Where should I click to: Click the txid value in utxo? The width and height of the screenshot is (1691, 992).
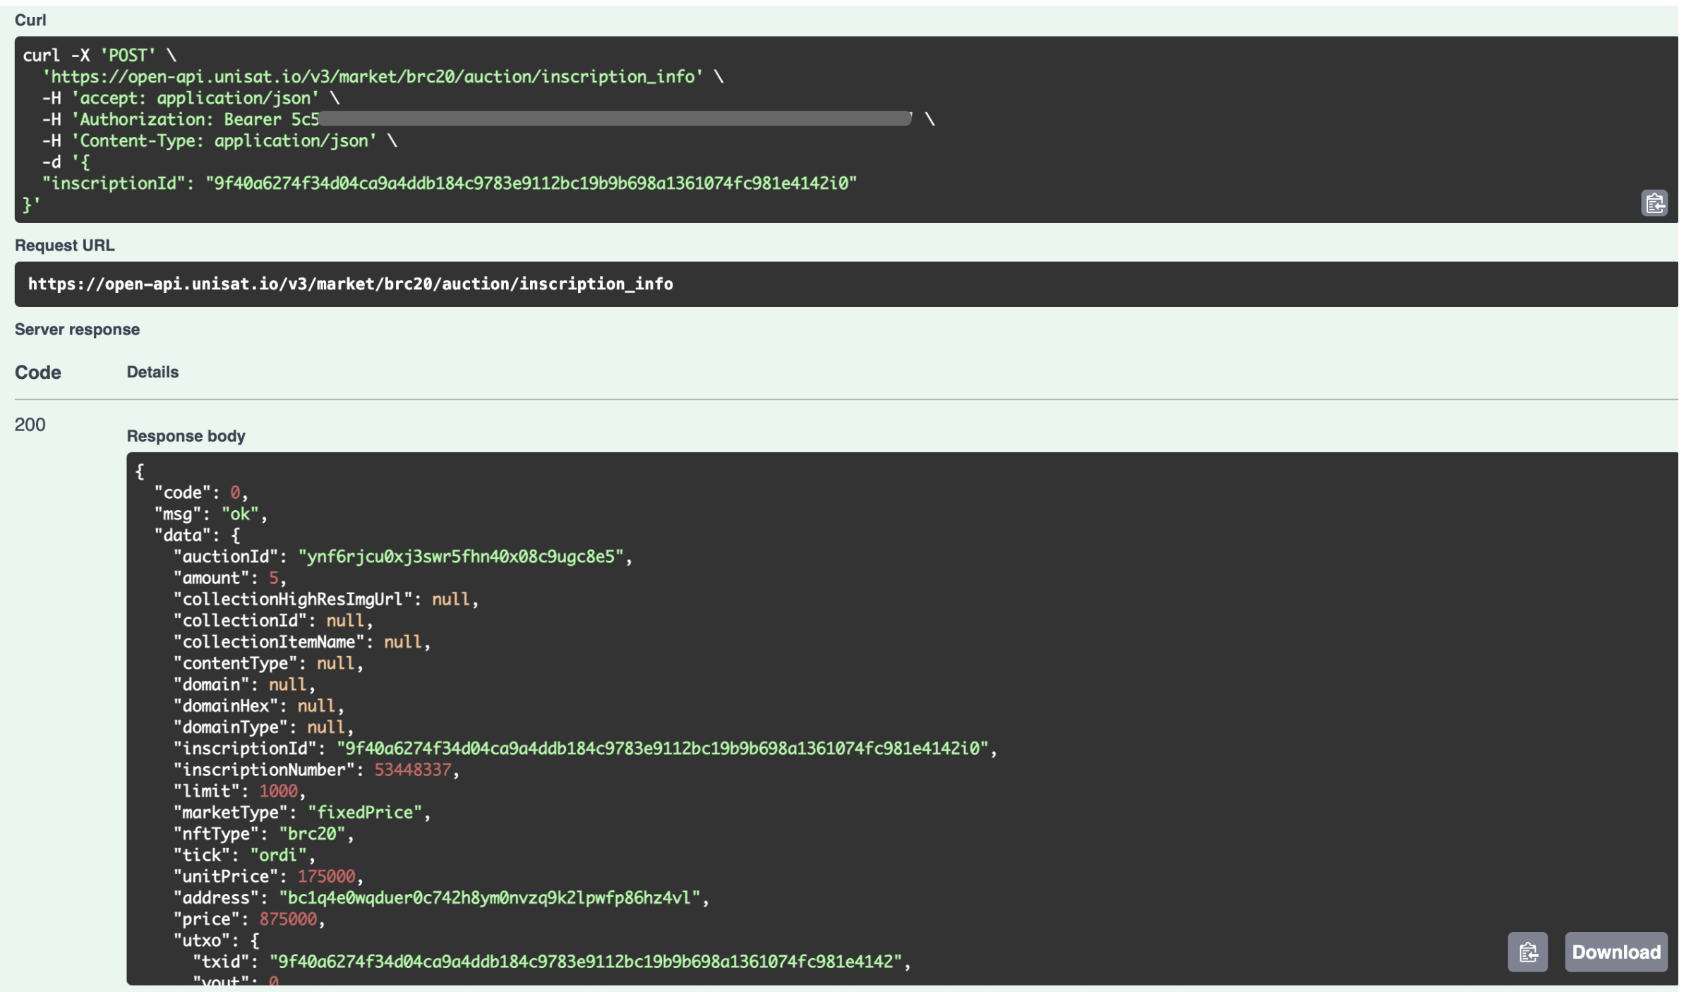(x=586, y=961)
